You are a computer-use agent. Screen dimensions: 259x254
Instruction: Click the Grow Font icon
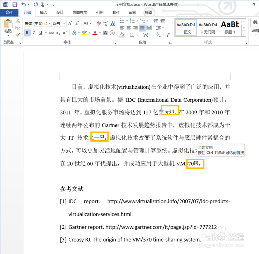70,24
